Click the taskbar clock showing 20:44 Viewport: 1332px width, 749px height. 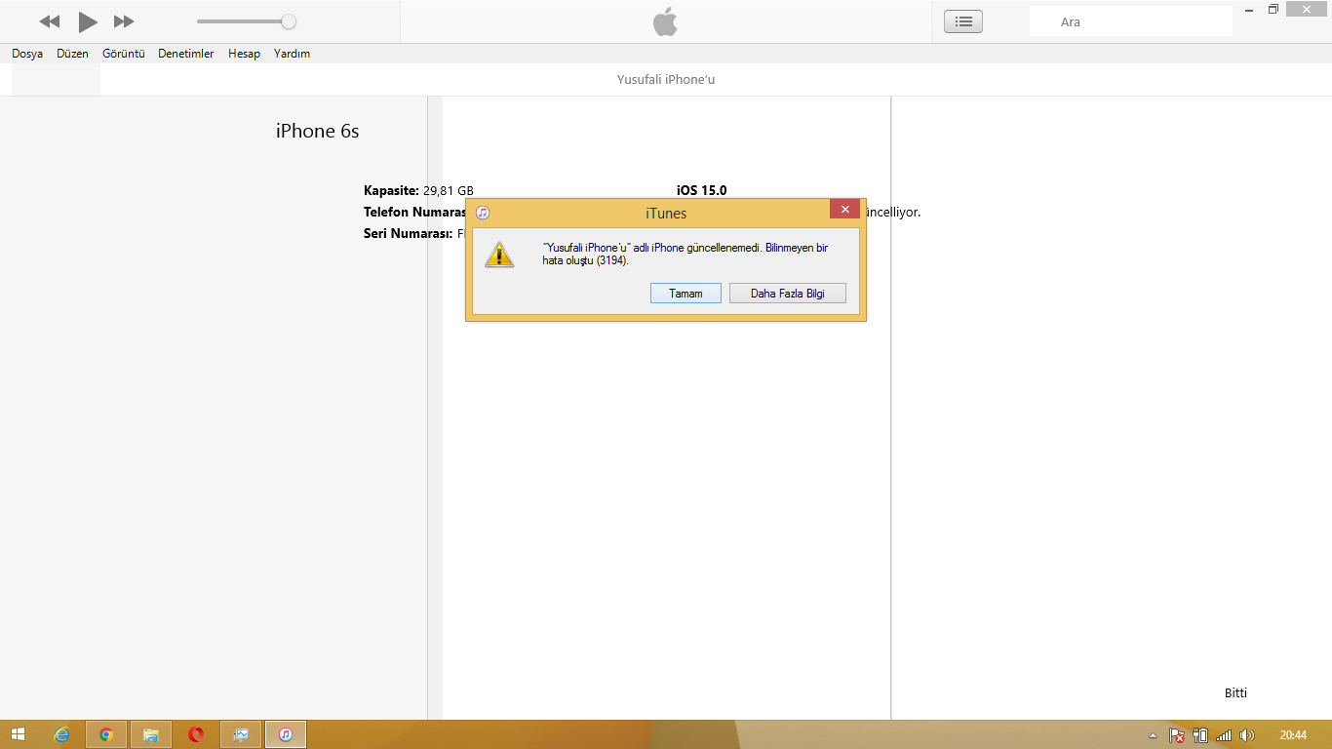click(x=1294, y=735)
